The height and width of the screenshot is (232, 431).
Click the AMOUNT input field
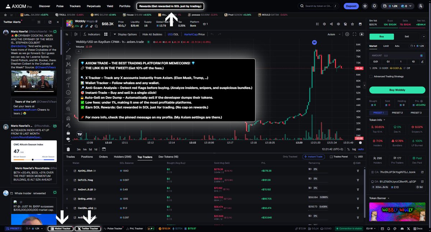click(x=398, y=56)
